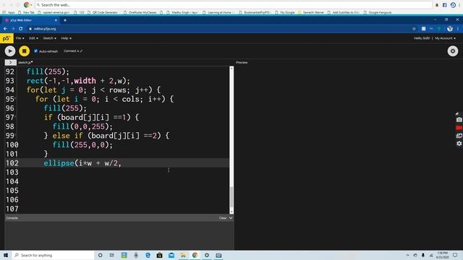The image size is (463, 260).
Task: Bookmark this page with star icon
Action: tap(414, 29)
